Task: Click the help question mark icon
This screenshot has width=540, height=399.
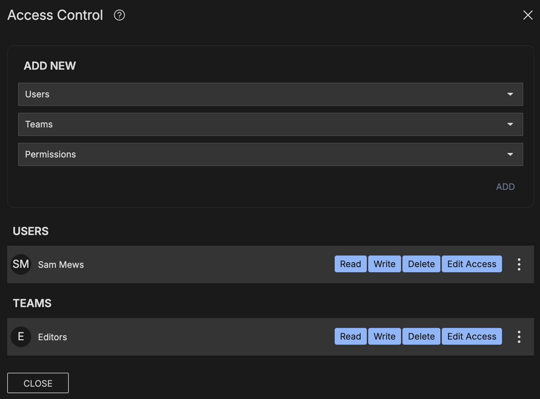Action: [x=119, y=15]
